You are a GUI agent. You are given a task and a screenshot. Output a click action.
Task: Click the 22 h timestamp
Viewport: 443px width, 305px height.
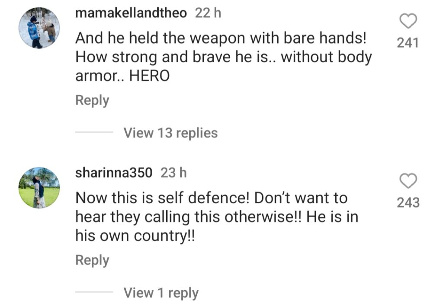point(208,13)
